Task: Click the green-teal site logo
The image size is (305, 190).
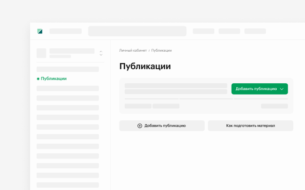Action: coord(40,32)
